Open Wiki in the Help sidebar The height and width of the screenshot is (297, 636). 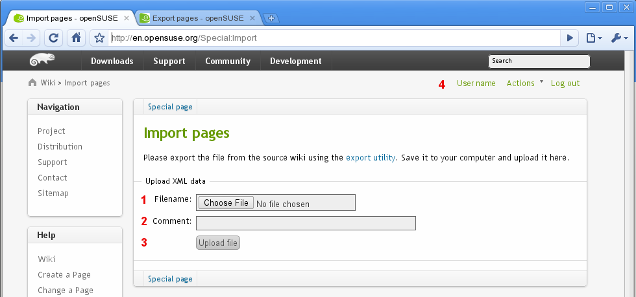pyautogui.click(x=46, y=259)
